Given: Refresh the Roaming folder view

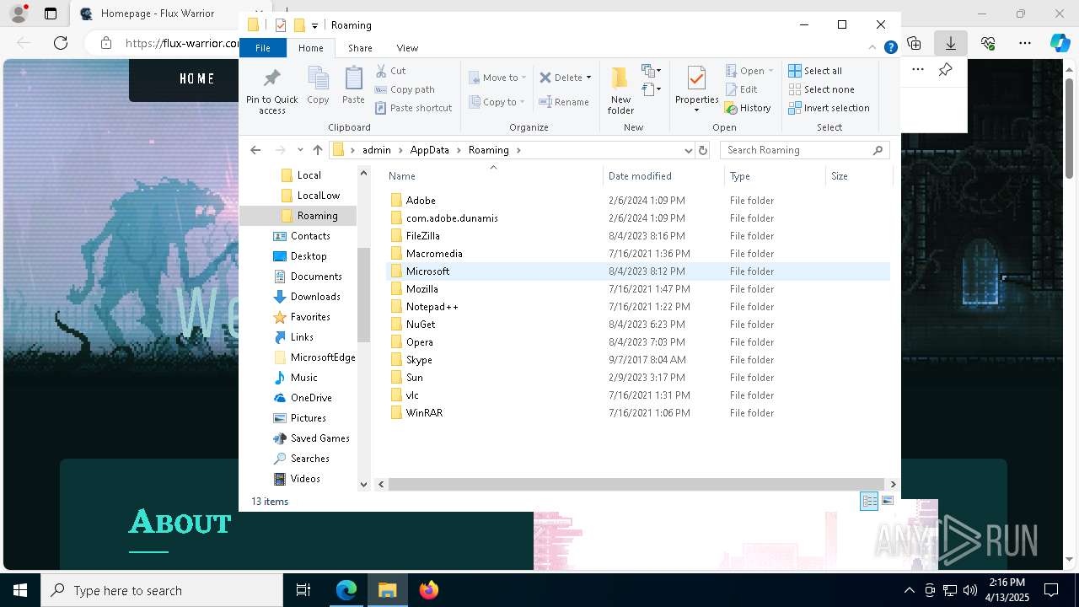Looking at the screenshot, I should pyautogui.click(x=703, y=150).
